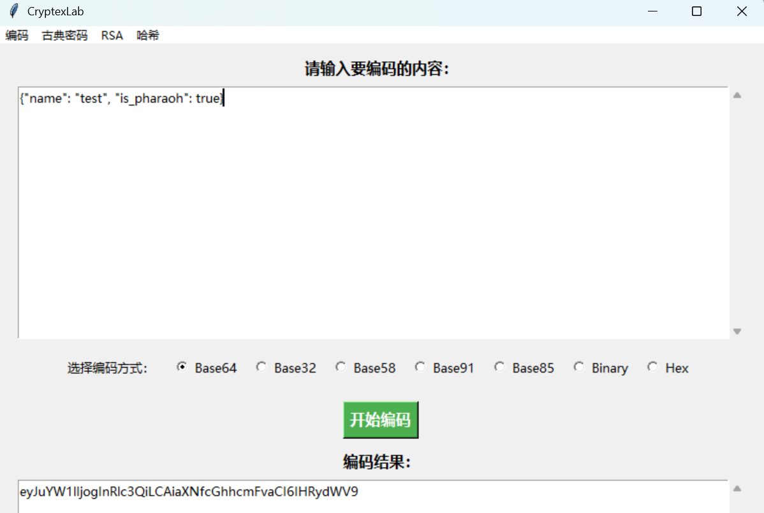The height and width of the screenshot is (513, 764).
Task: Select the Base58 encoding option
Action: [x=341, y=366]
